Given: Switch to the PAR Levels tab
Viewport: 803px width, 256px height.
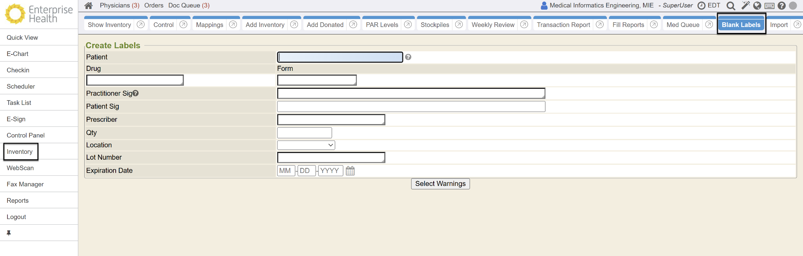Looking at the screenshot, I should coord(382,25).
